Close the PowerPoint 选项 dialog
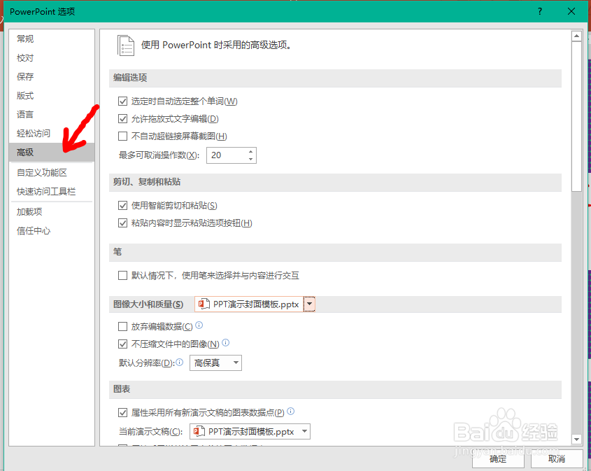This screenshot has height=471, width=591. click(x=571, y=11)
